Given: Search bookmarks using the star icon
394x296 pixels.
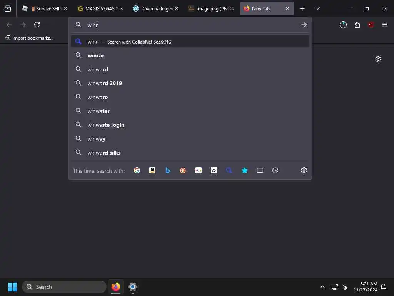Looking at the screenshot, I should [x=245, y=170].
